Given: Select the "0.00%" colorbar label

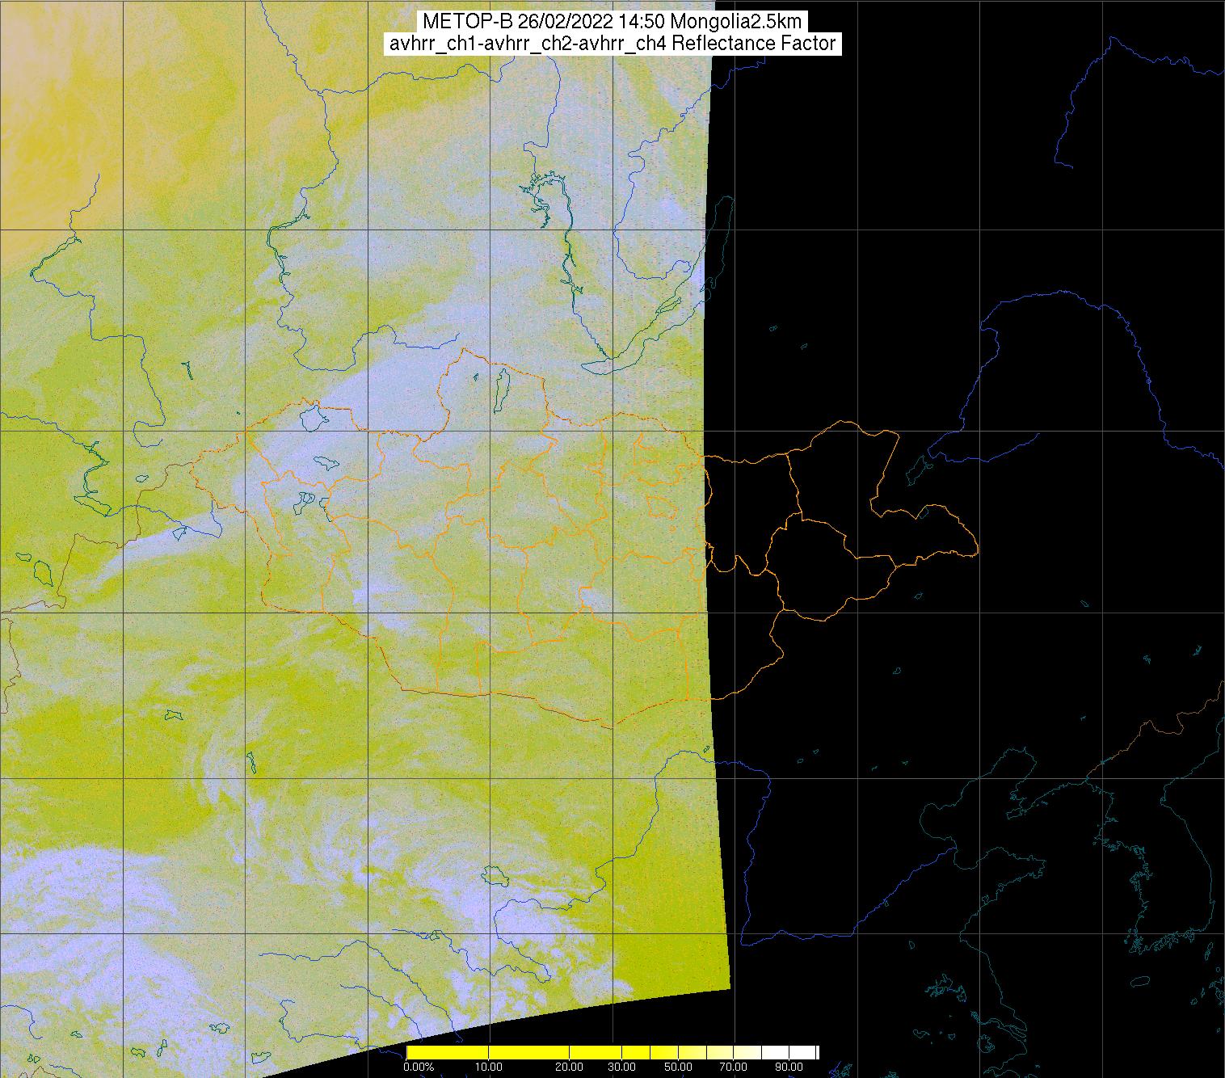Looking at the screenshot, I should point(419,1067).
